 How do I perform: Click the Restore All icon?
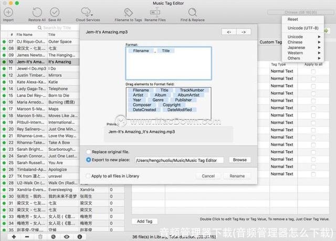click(36, 12)
